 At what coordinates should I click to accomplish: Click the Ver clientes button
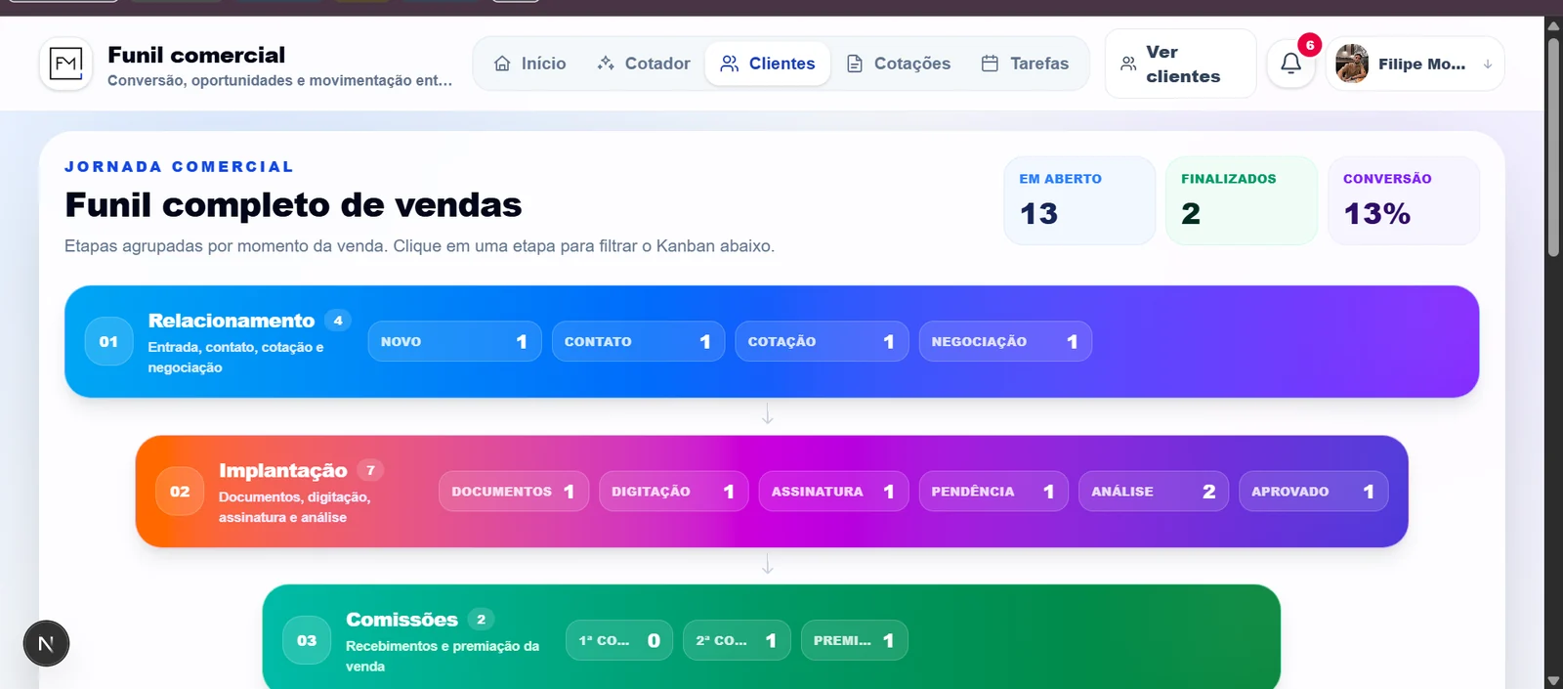[1180, 64]
